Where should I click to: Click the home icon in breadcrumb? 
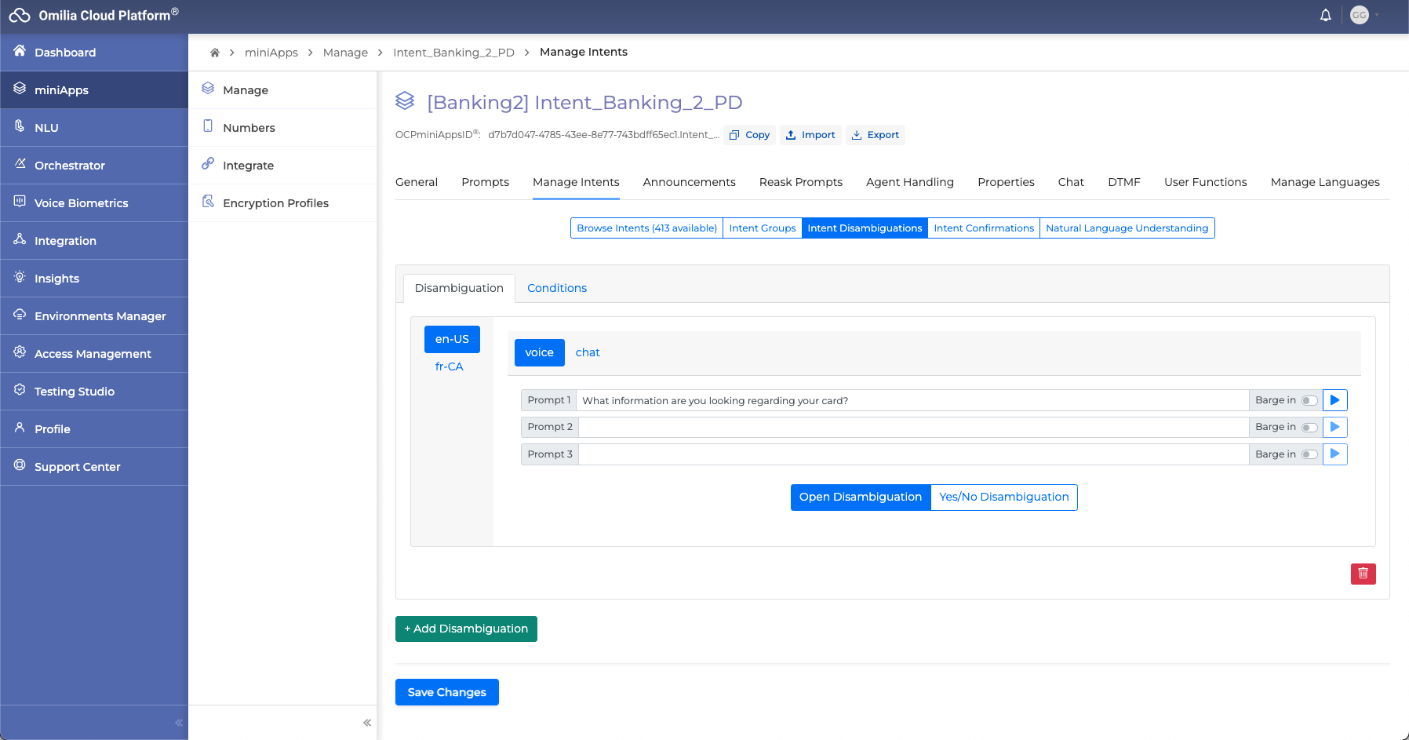[x=214, y=53]
